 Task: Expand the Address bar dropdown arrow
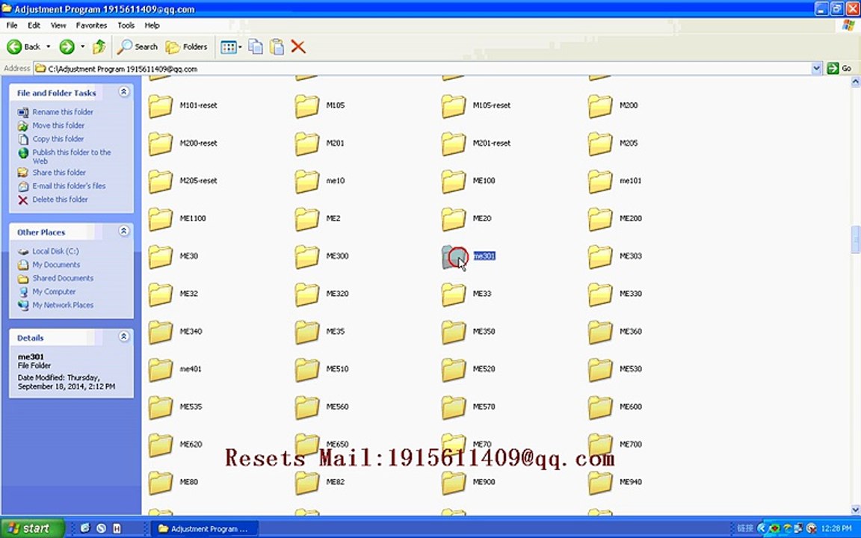pyautogui.click(x=816, y=69)
